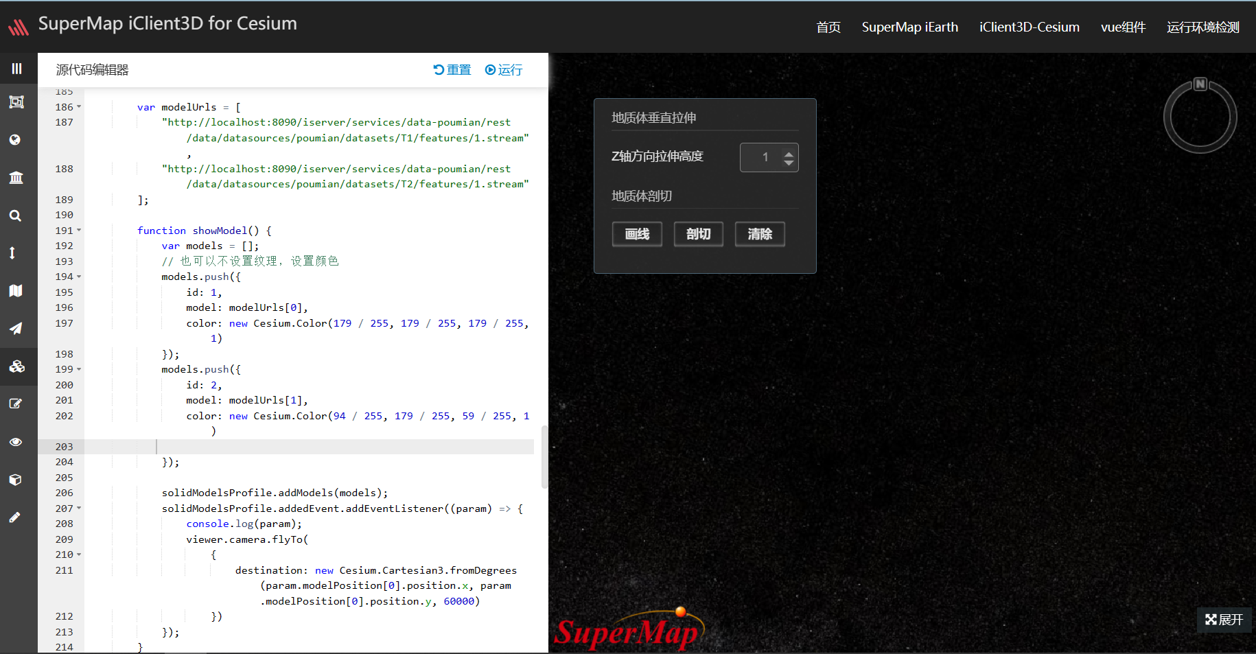Click the SuperMap iClient3D for Cesium title
This screenshot has width=1256, height=654.
[x=167, y=24]
